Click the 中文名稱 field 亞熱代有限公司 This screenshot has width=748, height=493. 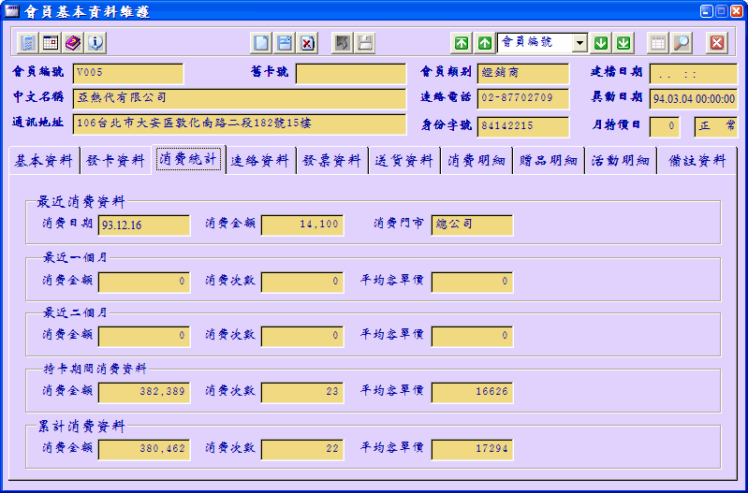pyautogui.click(x=239, y=98)
